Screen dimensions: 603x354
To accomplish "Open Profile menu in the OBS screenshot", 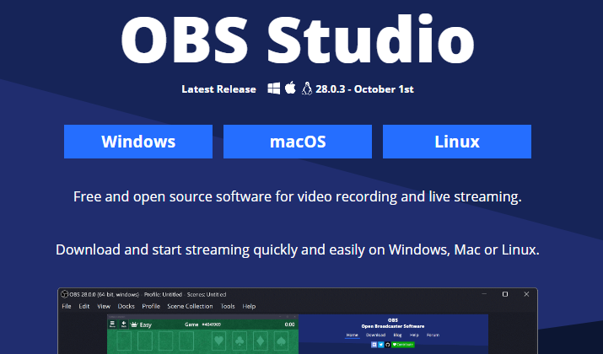I will tap(151, 306).
